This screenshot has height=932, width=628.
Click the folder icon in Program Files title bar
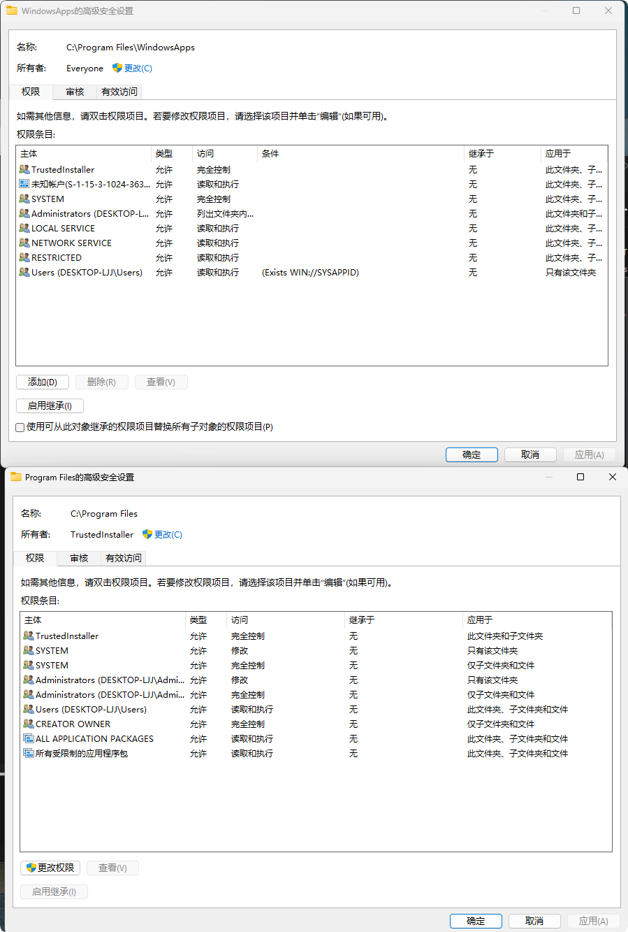(16, 477)
